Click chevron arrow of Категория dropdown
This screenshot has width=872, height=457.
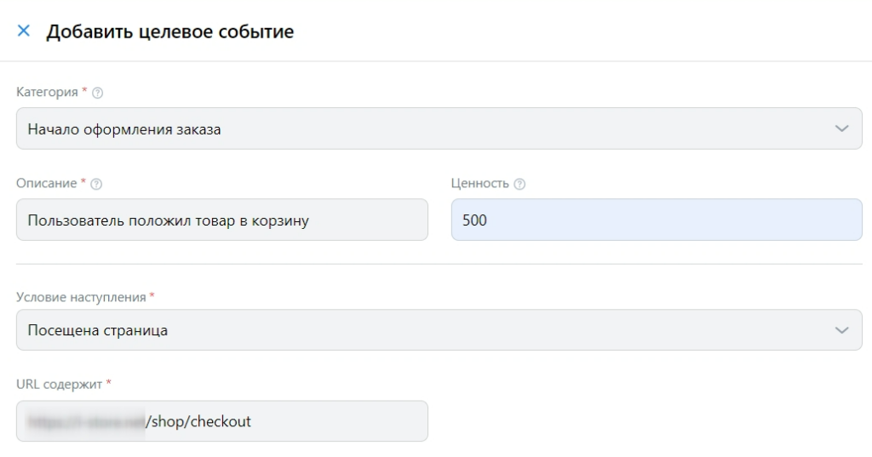point(842,129)
